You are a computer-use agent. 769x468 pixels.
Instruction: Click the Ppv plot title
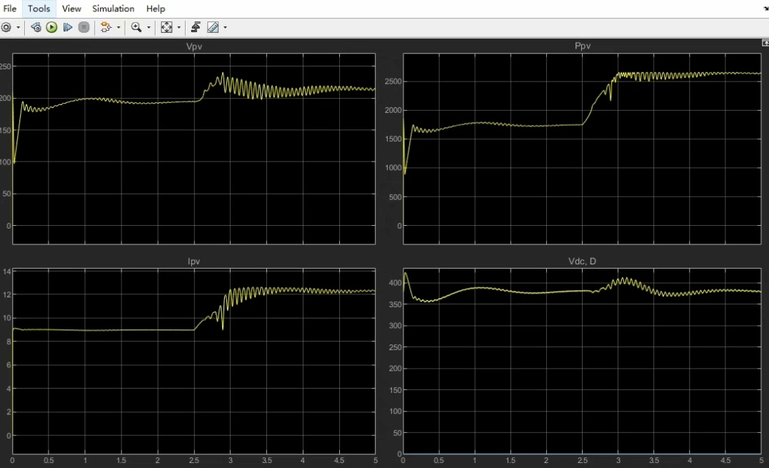[583, 46]
